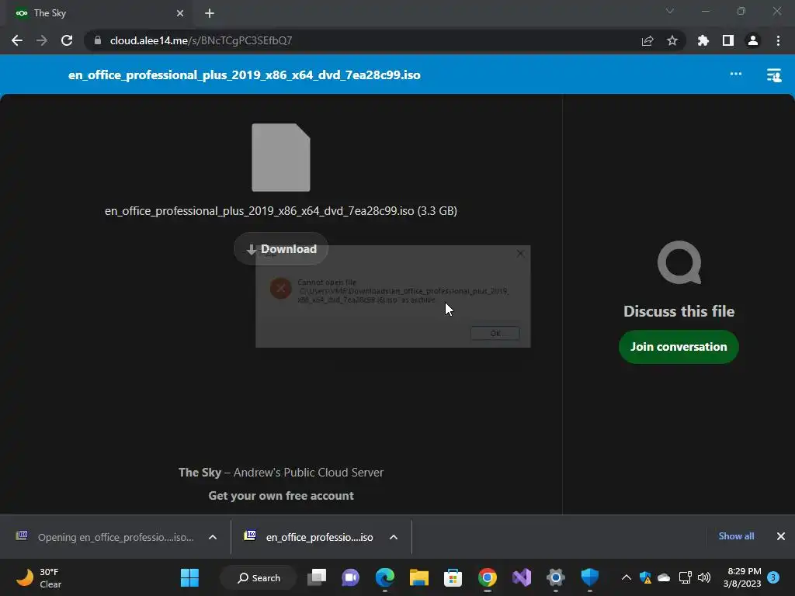Click The Sky link in footer

[x=200, y=473]
